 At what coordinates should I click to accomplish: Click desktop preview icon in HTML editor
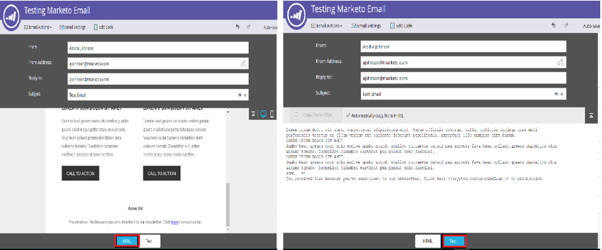[x=263, y=114]
